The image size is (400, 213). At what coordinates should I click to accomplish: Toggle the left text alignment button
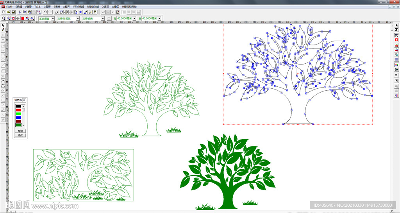click(x=124, y=12)
